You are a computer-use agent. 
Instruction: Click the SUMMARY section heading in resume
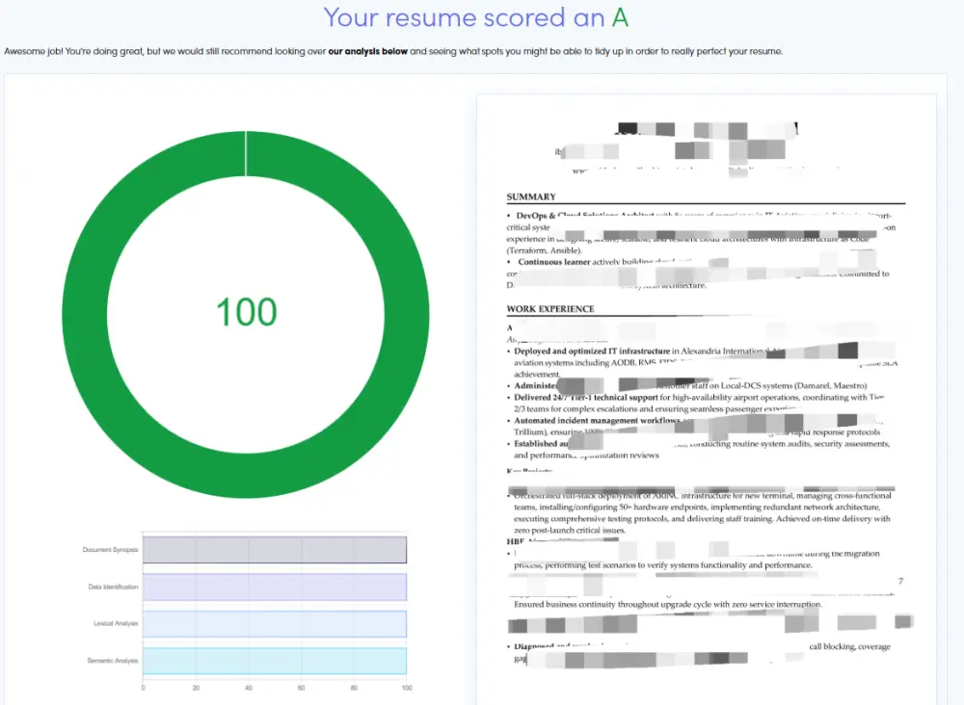531,197
